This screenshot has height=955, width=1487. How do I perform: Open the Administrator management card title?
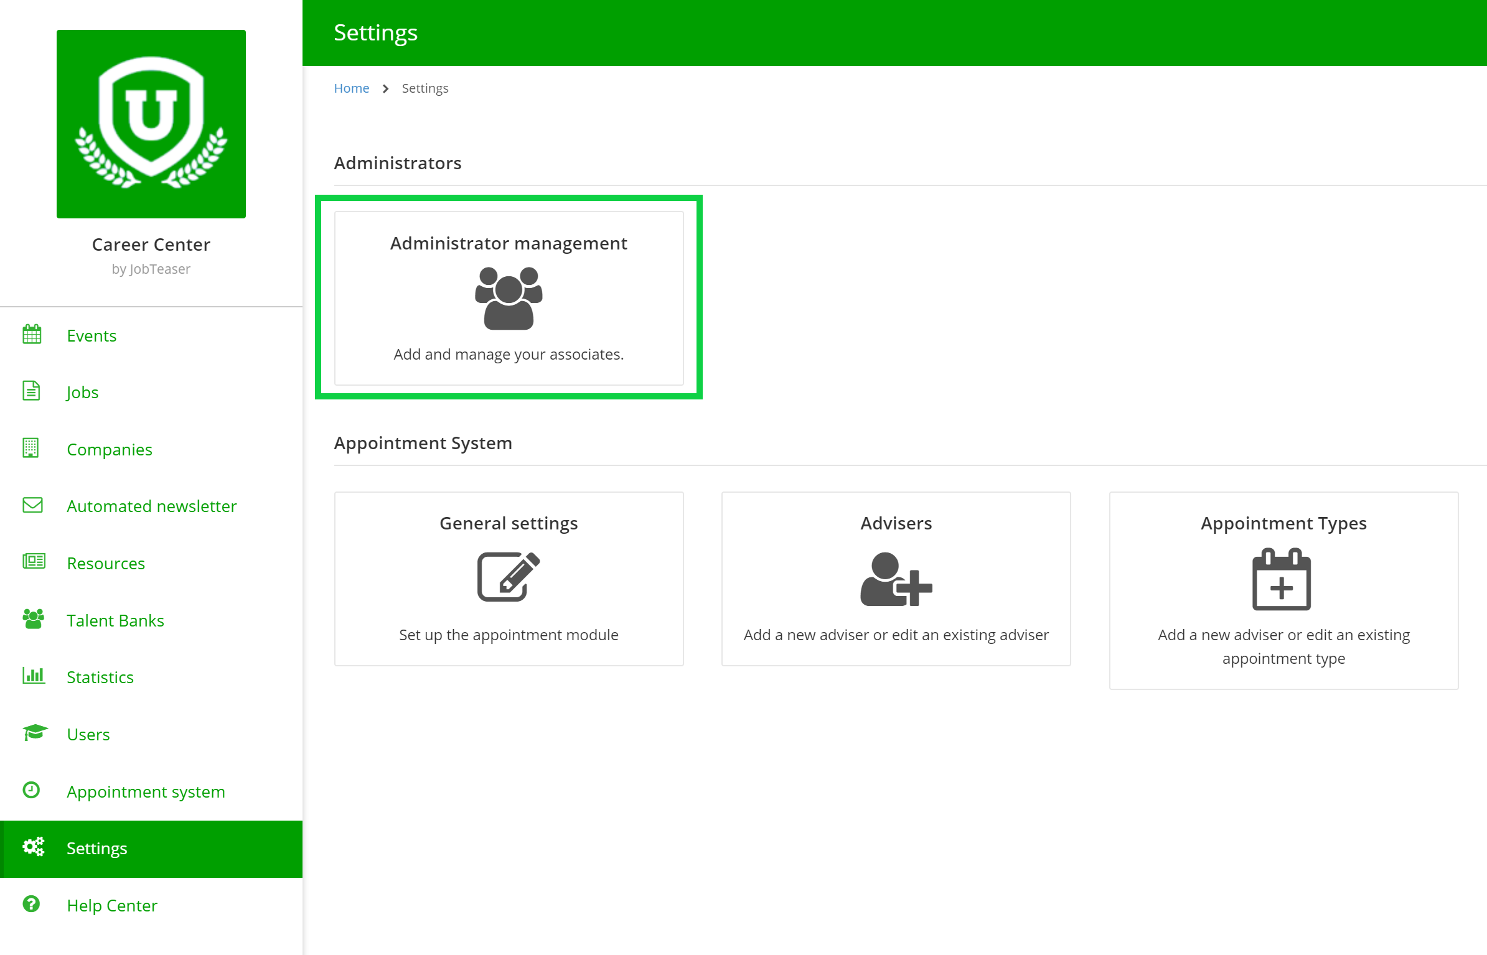(x=509, y=243)
